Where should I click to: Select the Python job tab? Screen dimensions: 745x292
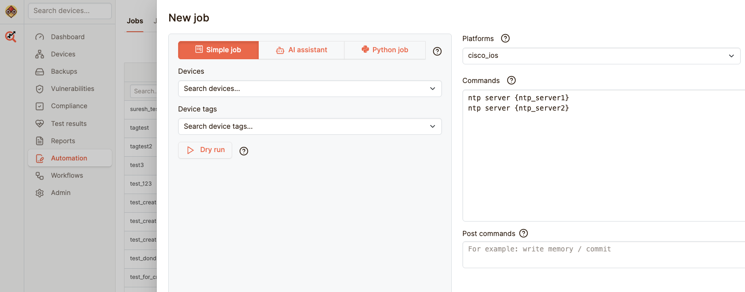pyautogui.click(x=385, y=50)
